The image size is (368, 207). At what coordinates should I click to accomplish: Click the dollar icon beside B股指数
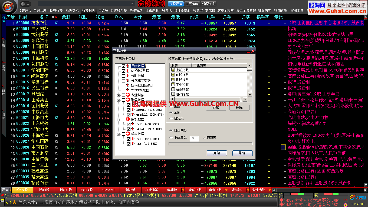(x=173, y=80)
